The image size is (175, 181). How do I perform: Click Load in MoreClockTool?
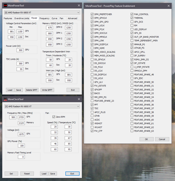44,174
